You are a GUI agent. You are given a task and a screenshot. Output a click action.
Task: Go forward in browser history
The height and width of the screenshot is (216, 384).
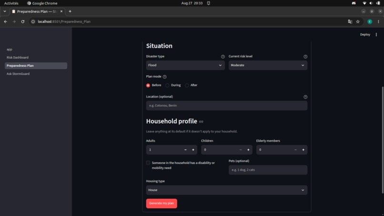[14, 21]
